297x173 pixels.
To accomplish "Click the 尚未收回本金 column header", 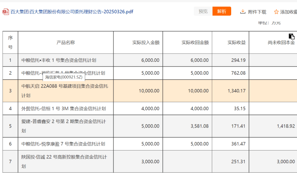I will click(273, 43).
